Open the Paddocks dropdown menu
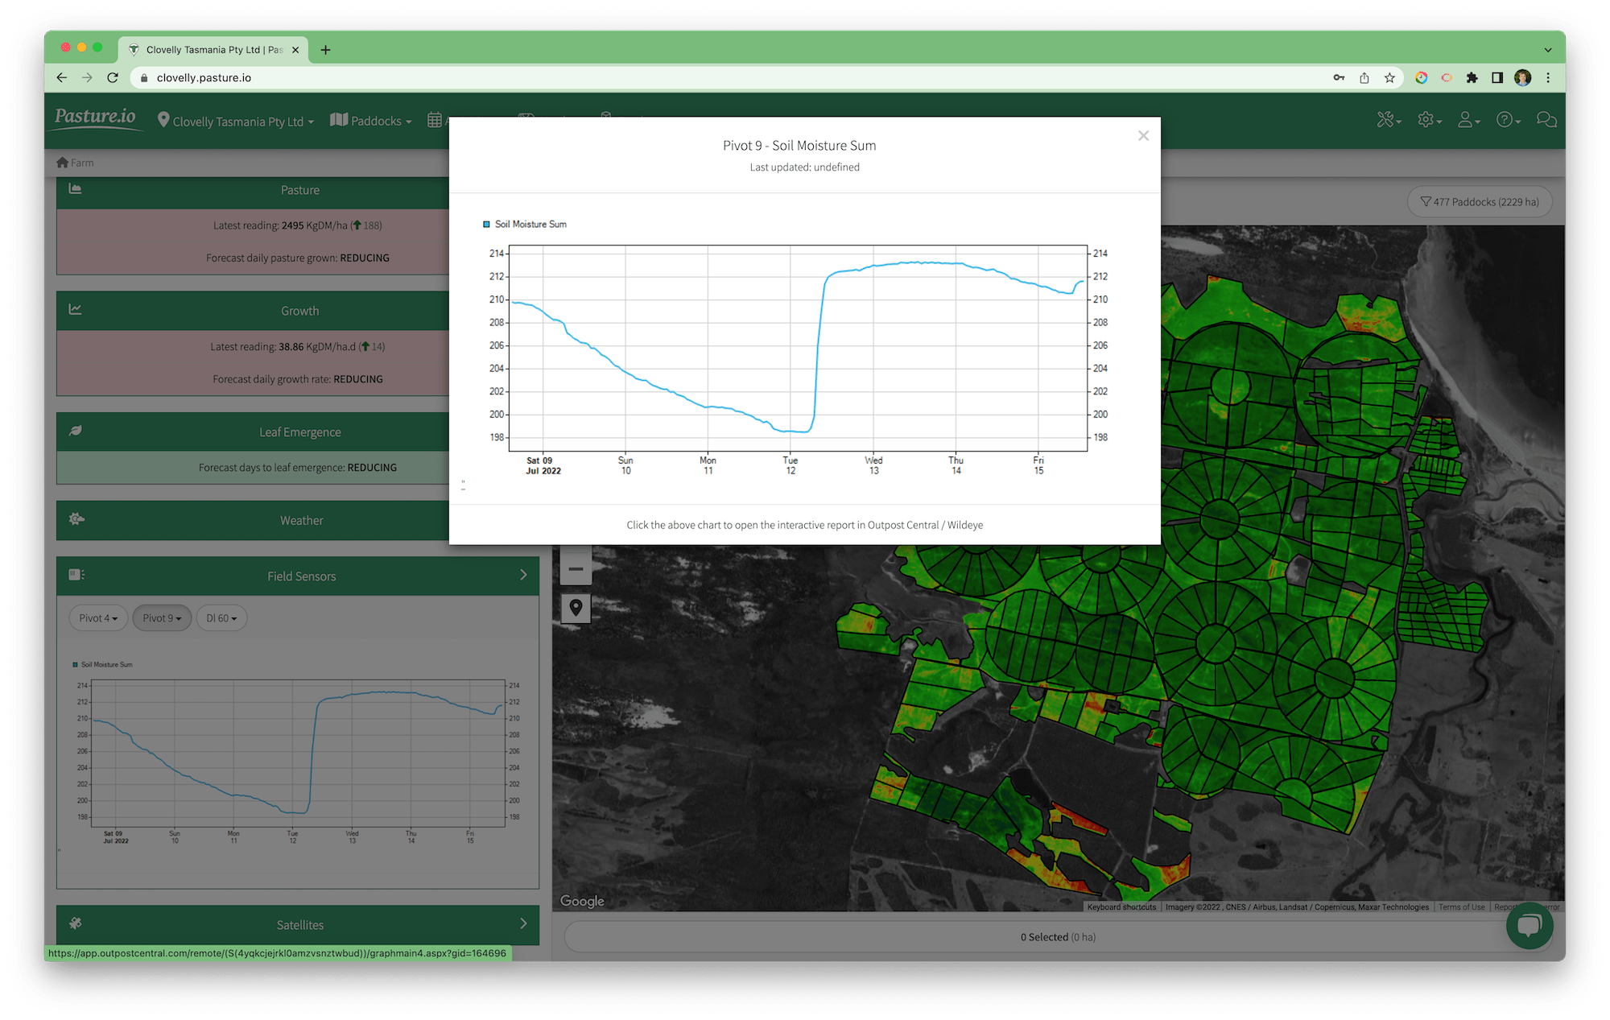The width and height of the screenshot is (1610, 1020). tap(370, 121)
